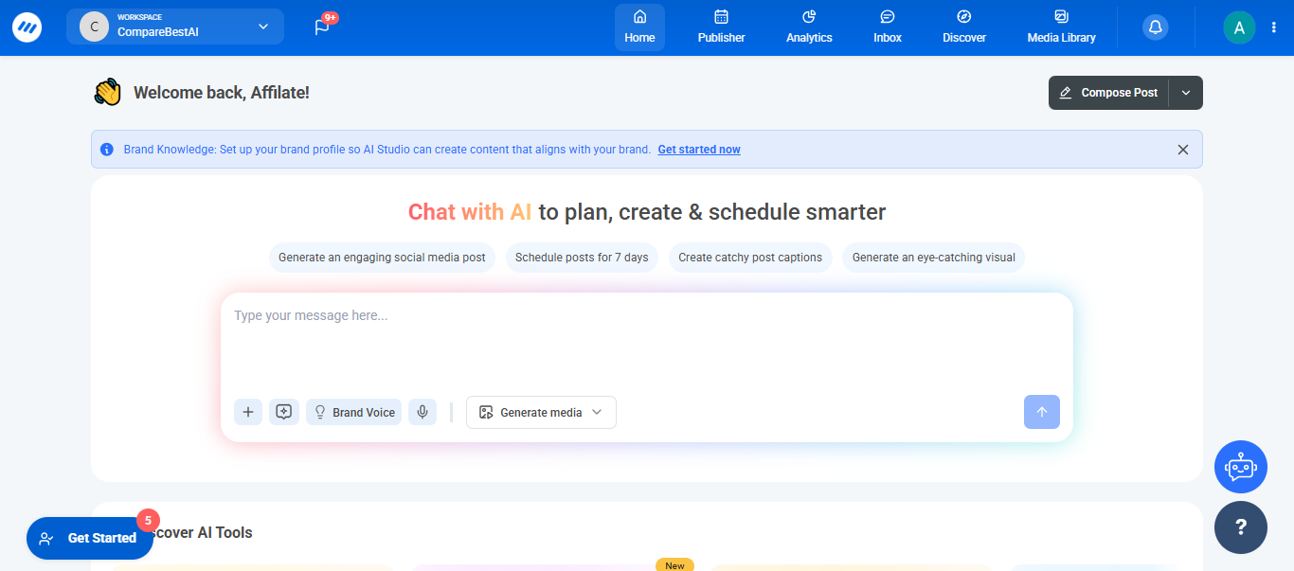
Task: Click the ContentStudio logo icon
Action: pos(27,27)
